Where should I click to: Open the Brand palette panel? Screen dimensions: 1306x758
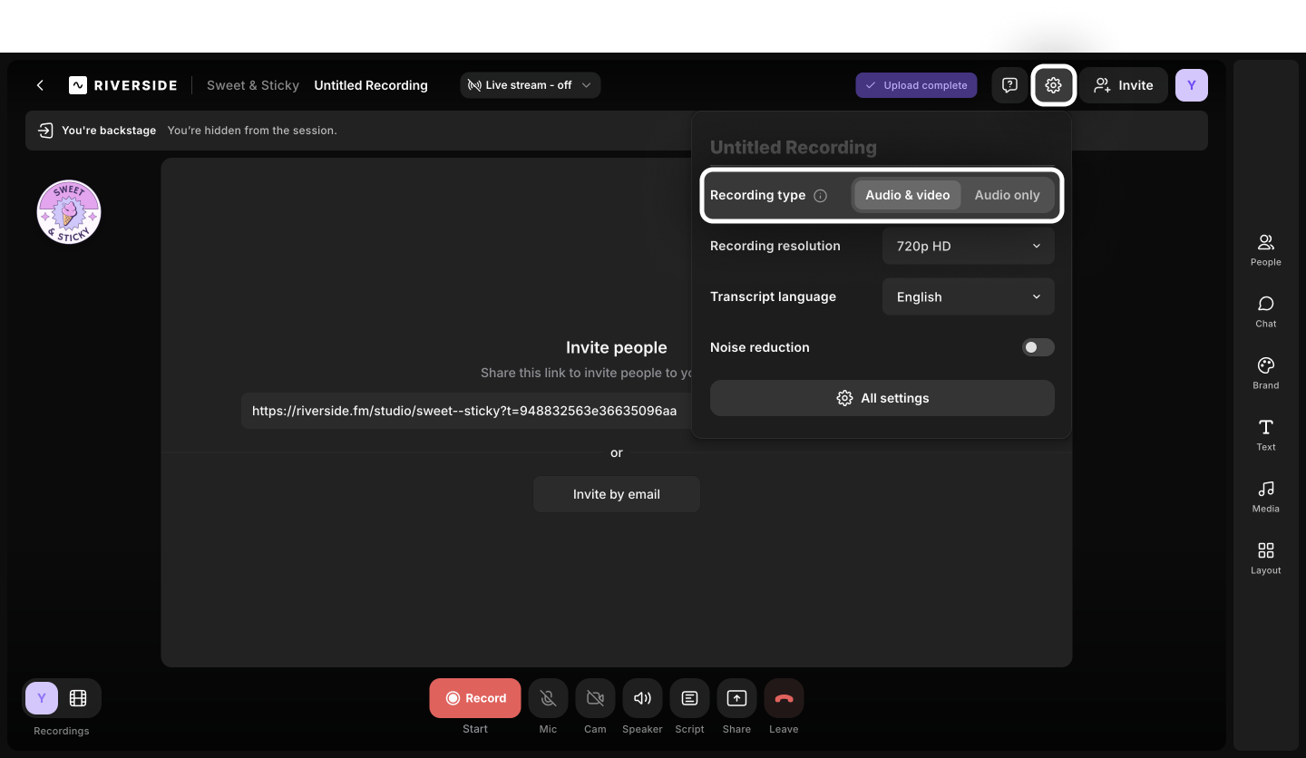coord(1265,373)
